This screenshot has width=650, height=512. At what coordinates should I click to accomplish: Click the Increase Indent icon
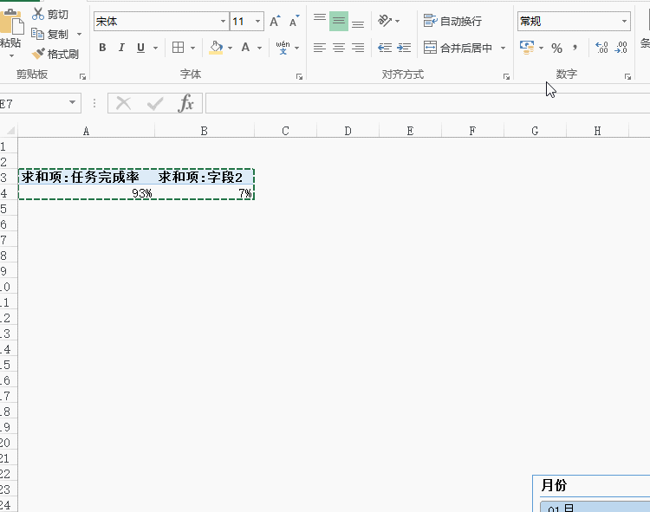click(x=404, y=48)
